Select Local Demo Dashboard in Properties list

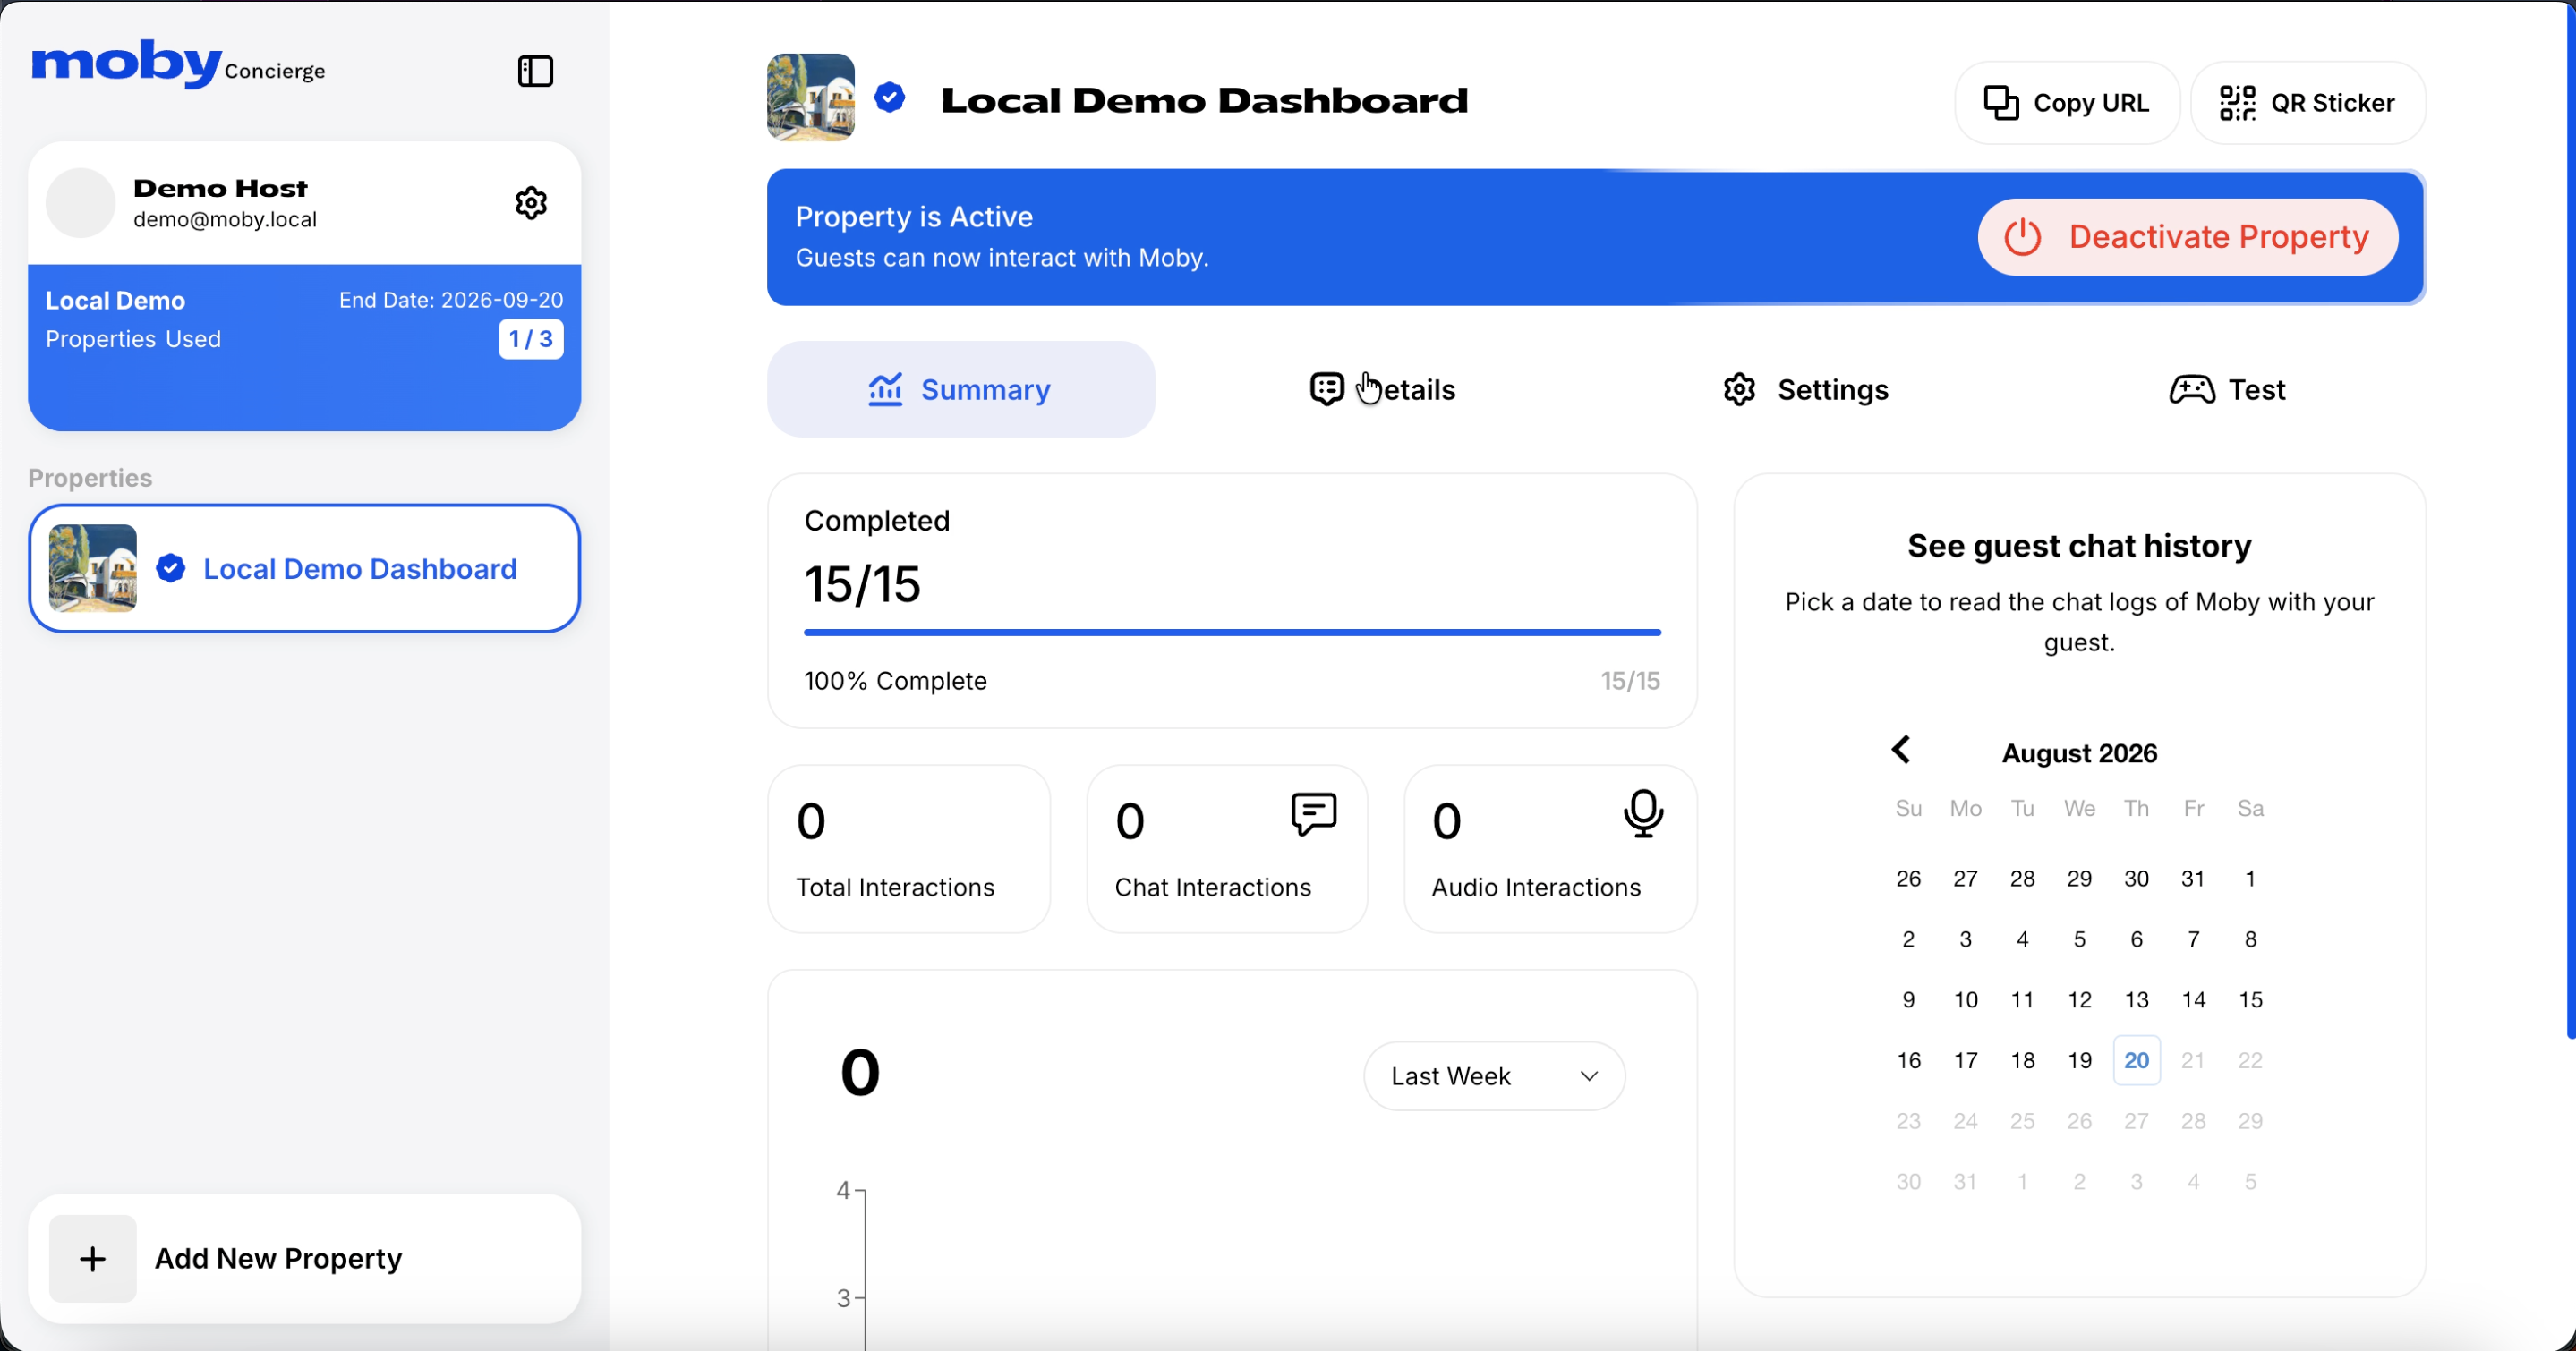coord(304,568)
